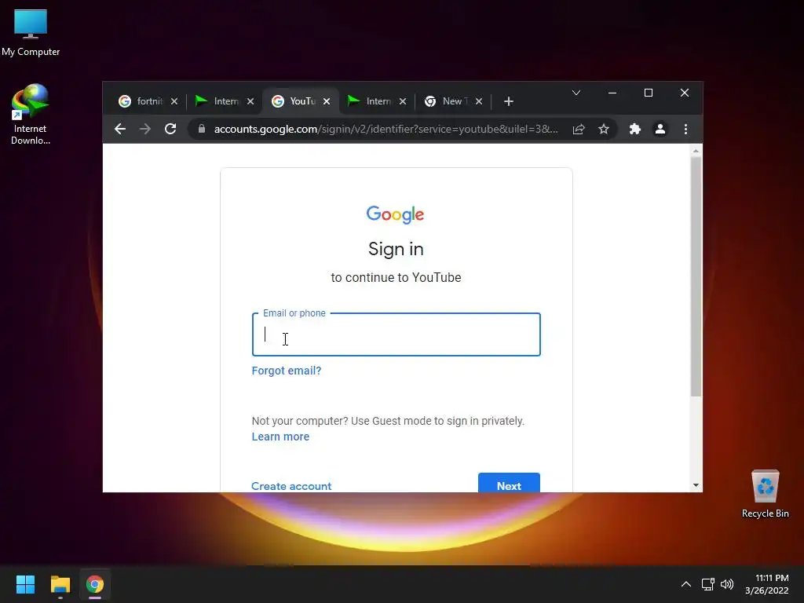Screen dimensions: 804x603
Task: Minimize the Chrome window
Action: point(612,93)
